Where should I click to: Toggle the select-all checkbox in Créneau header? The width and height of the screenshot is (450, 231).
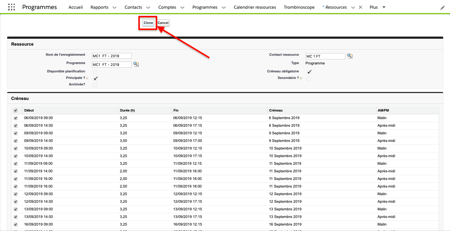pos(15,110)
